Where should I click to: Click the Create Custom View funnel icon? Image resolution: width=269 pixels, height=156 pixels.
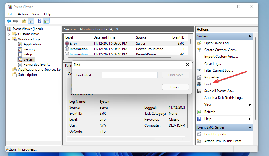tap(199, 50)
